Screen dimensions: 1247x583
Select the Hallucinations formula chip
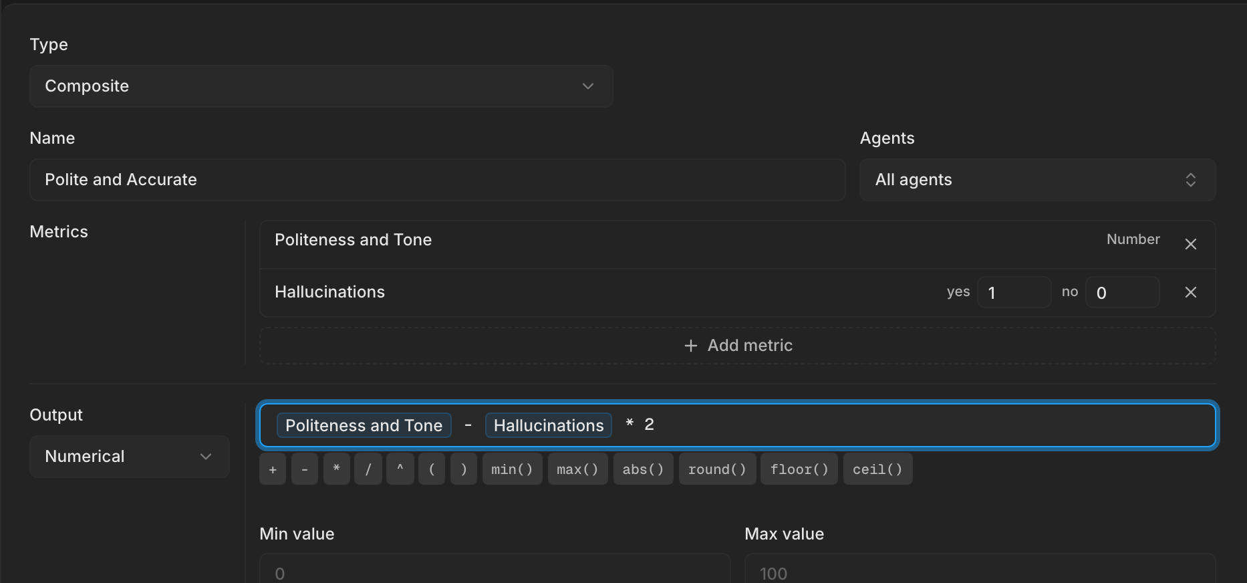coord(549,425)
